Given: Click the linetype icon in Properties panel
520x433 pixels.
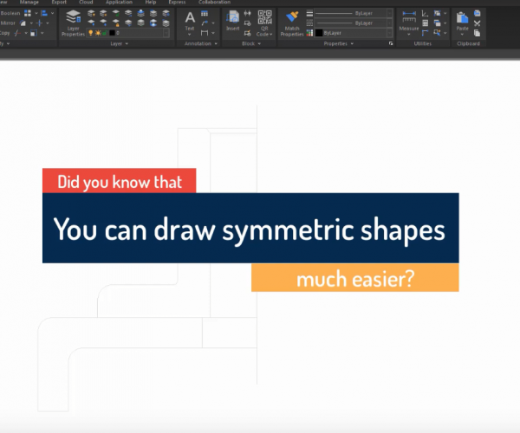Looking at the screenshot, I should (x=309, y=23).
